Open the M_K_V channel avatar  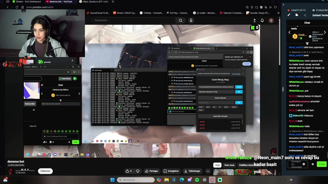pyautogui.click(x=11, y=171)
